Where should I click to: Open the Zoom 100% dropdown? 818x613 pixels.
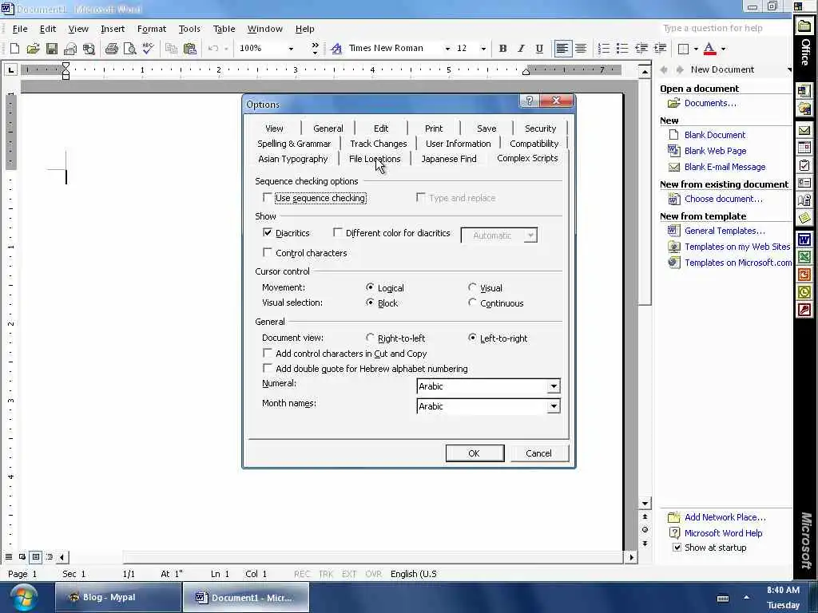291,49
